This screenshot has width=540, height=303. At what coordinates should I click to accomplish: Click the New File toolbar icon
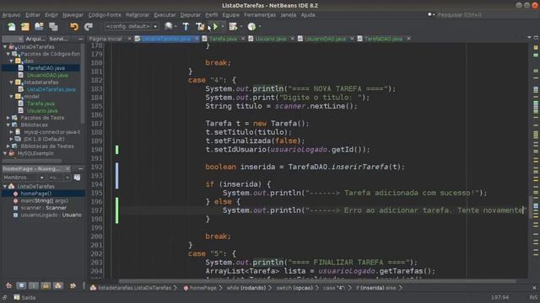click(12, 26)
